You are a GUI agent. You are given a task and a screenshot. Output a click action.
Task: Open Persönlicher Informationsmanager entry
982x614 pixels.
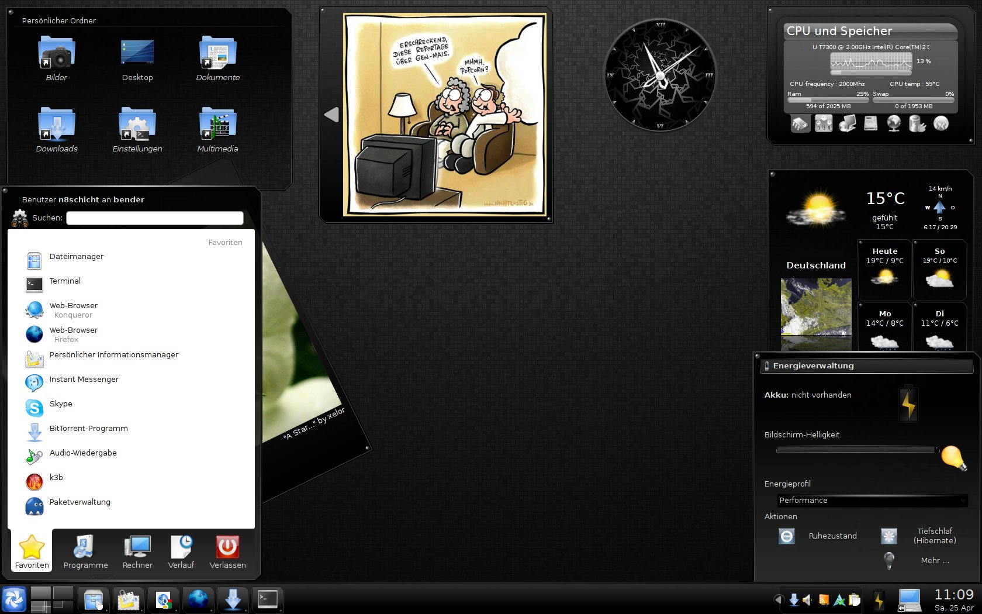[132, 358]
